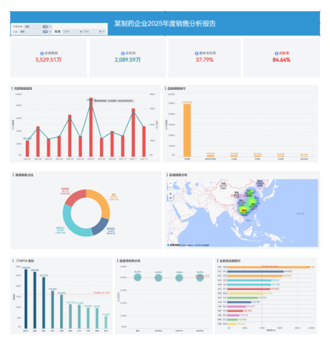This screenshot has width=330, height=340.
Task: Zoom out on the regional sales map
Action: 171,187
